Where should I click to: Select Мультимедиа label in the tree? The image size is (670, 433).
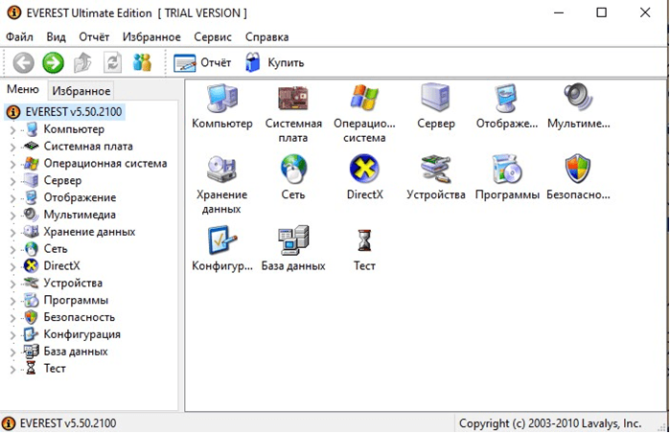(x=80, y=215)
